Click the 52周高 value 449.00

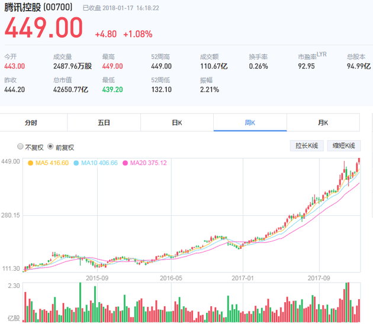coord(161,66)
